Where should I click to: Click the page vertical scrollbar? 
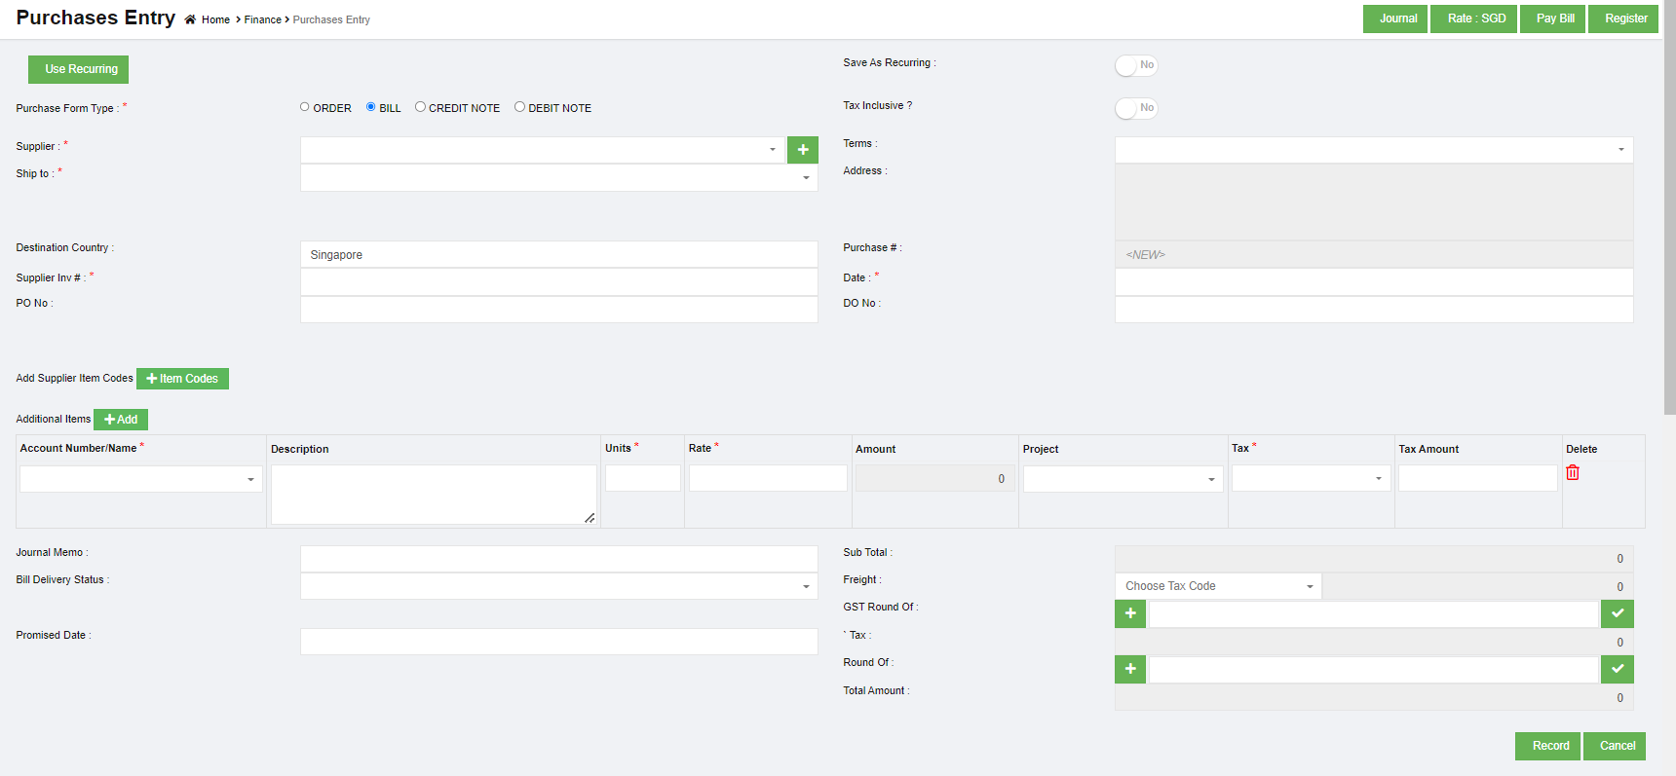pos(1669,214)
